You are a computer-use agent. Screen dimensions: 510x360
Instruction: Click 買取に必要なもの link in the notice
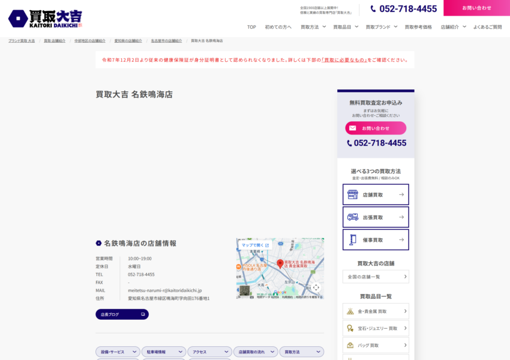(x=344, y=60)
